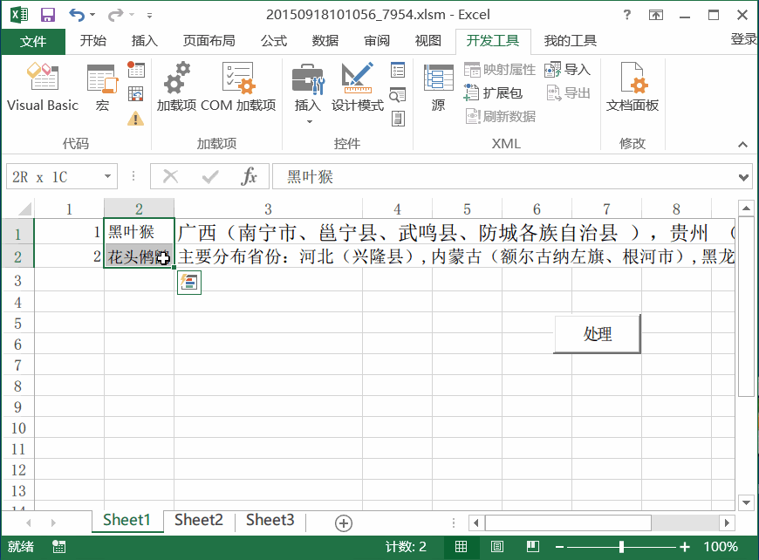Open the Visual Basic editor

[43, 88]
